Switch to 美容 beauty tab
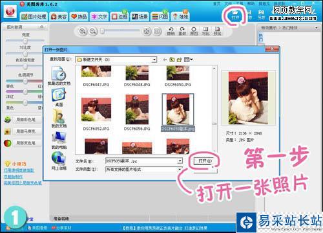Image resolution: width=323 pixels, height=233 pixels. [x=59, y=16]
